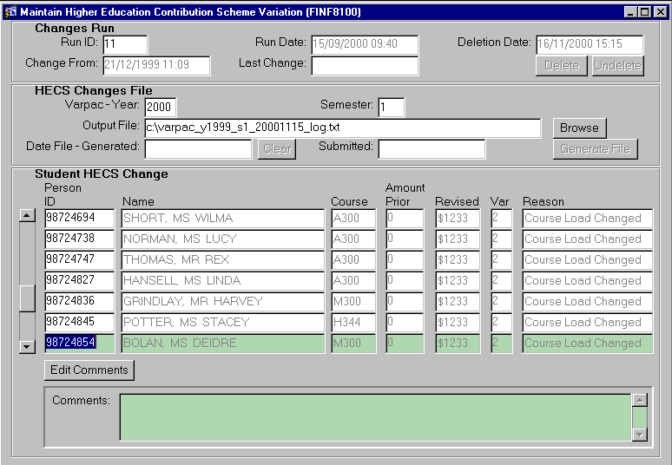Select the Varpac Year field
This screenshot has width=672, height=465.
[x=158, y=107]
